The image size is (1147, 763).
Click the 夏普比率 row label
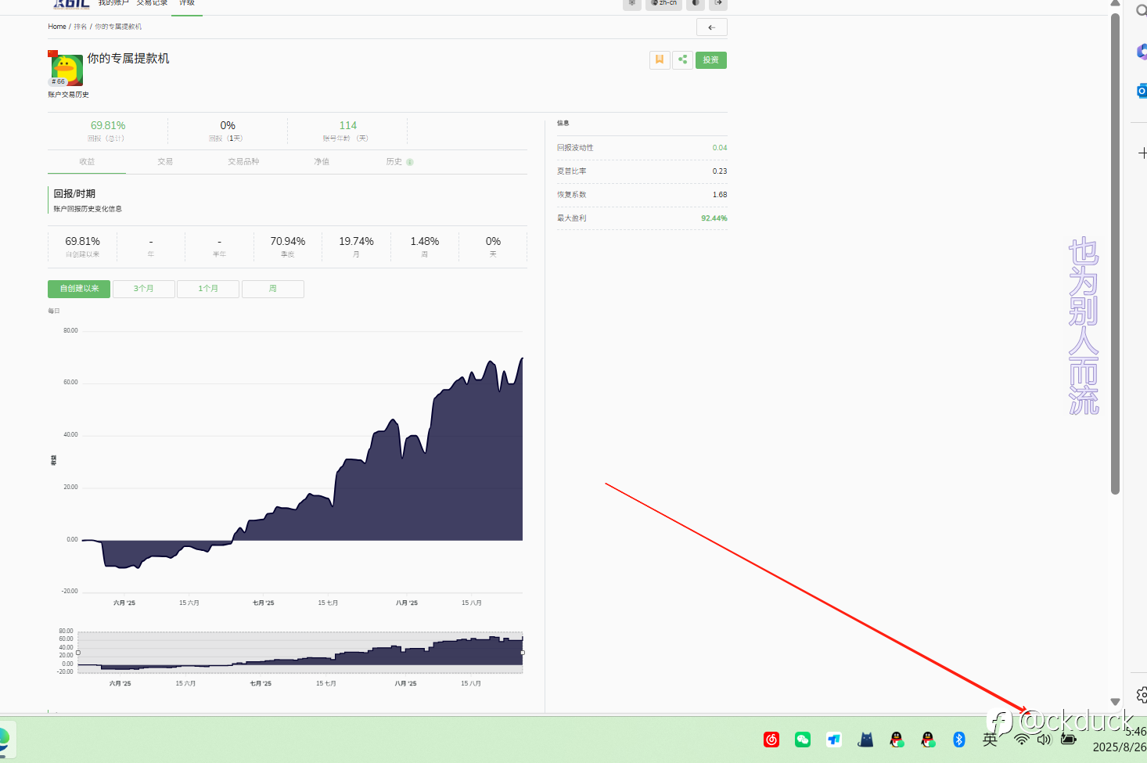[572, 171]
